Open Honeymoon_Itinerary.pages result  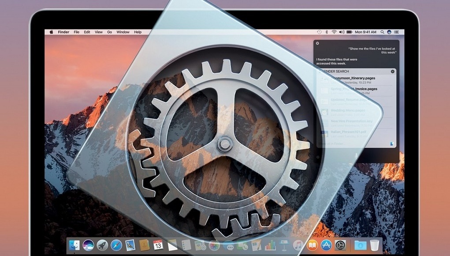coord(356,80)
